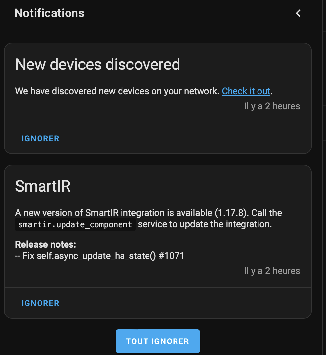The image size is (326, 355).
Task: Click the Notifications panel title
Action: [50, 13]
